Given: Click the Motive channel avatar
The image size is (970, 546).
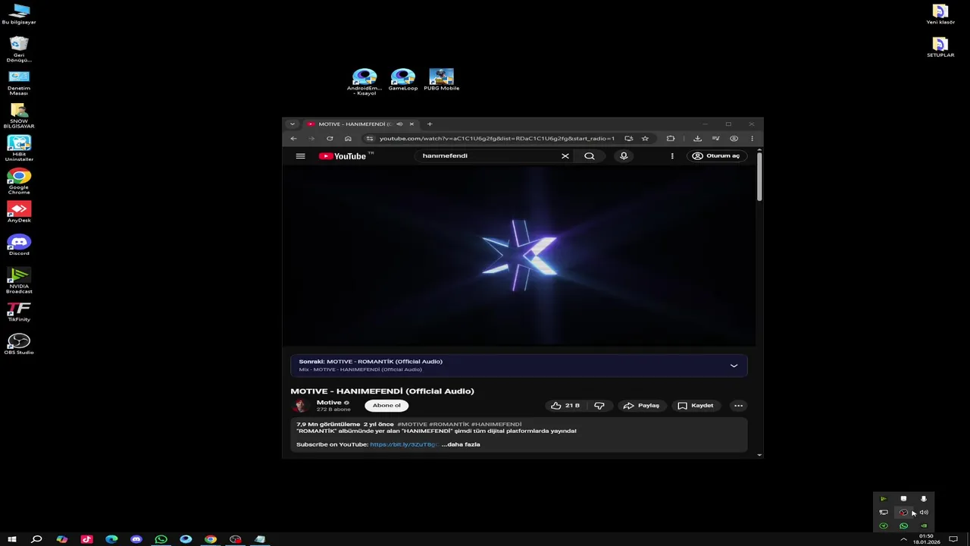Looking at the screenshot, I should (300, 406).
